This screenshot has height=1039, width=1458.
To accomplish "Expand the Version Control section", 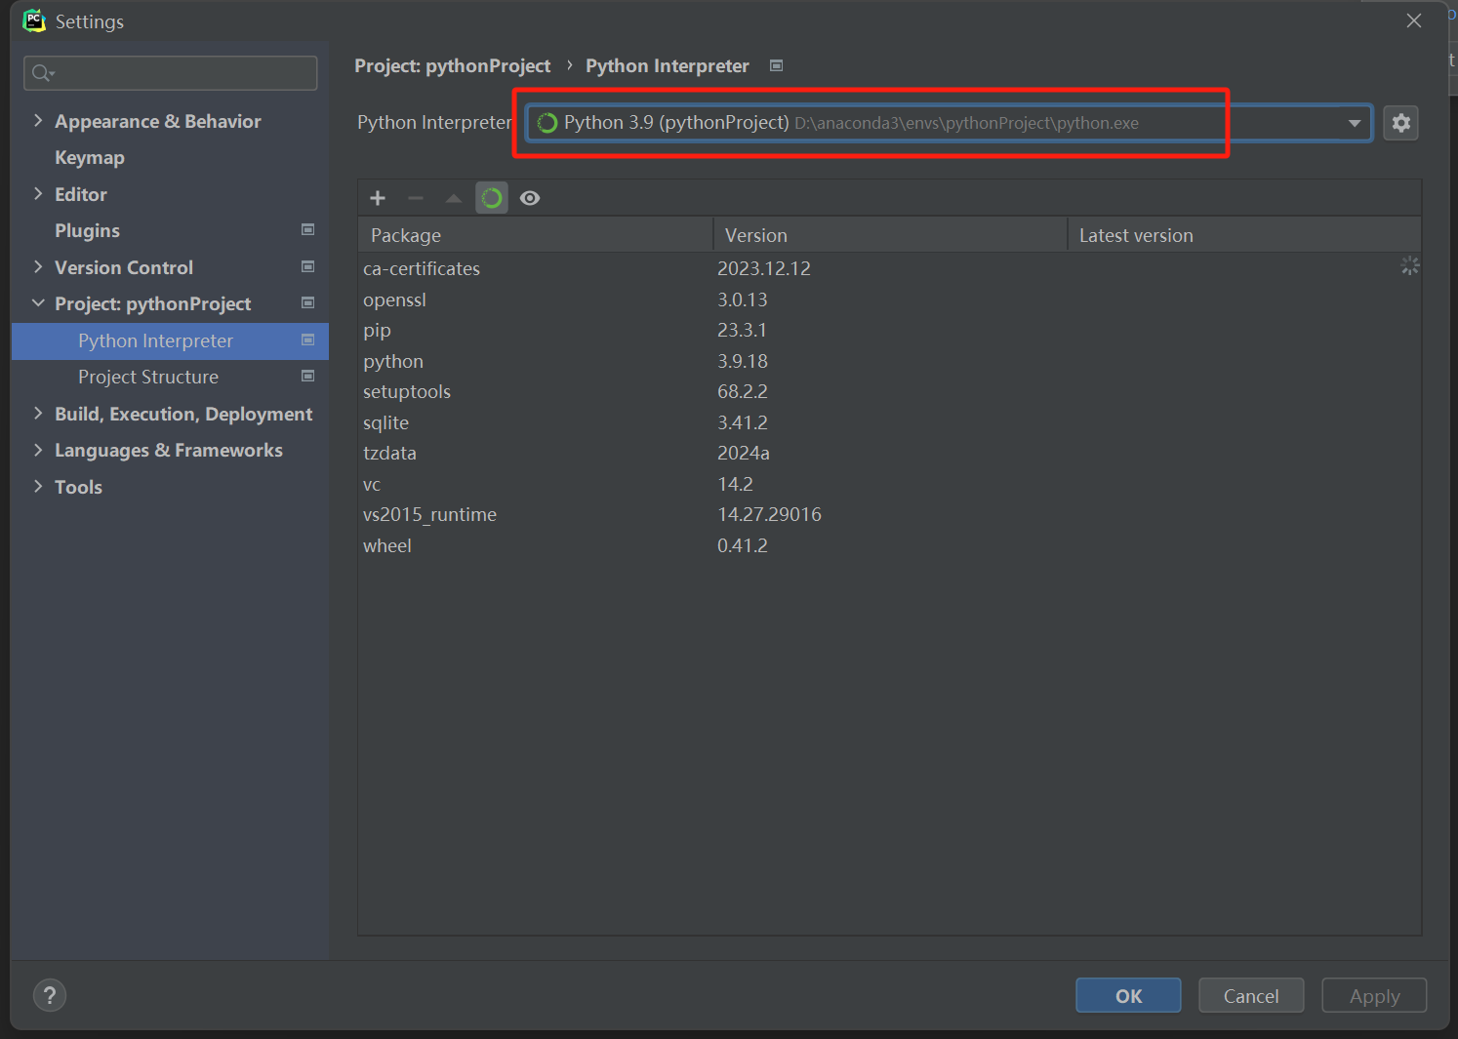I will [x=38, y=267].
